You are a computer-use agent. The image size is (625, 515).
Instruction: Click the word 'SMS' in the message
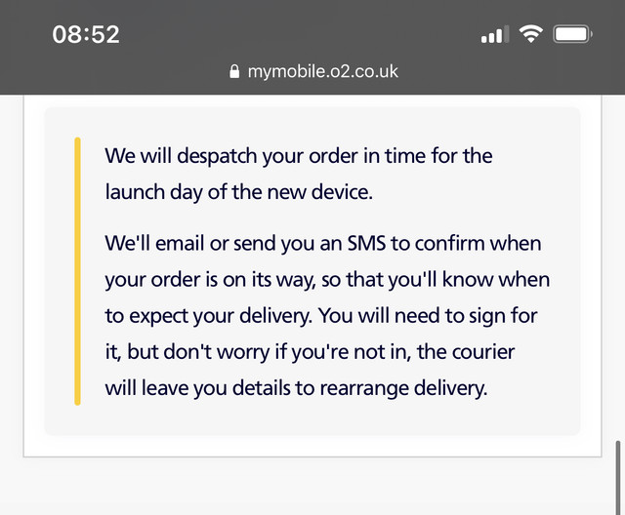point(366,243)
